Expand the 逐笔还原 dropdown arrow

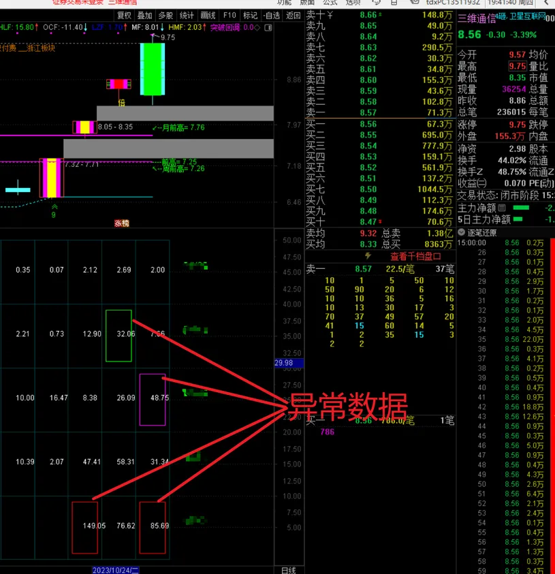[x=462, y=232]
